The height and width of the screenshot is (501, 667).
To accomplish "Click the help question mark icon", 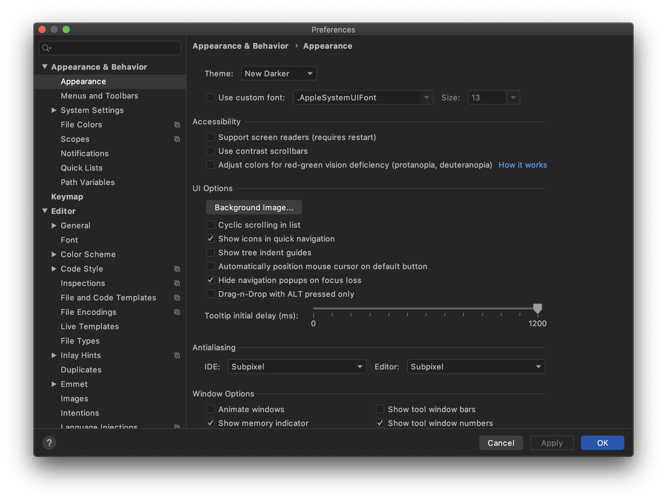I will (49, 442).
